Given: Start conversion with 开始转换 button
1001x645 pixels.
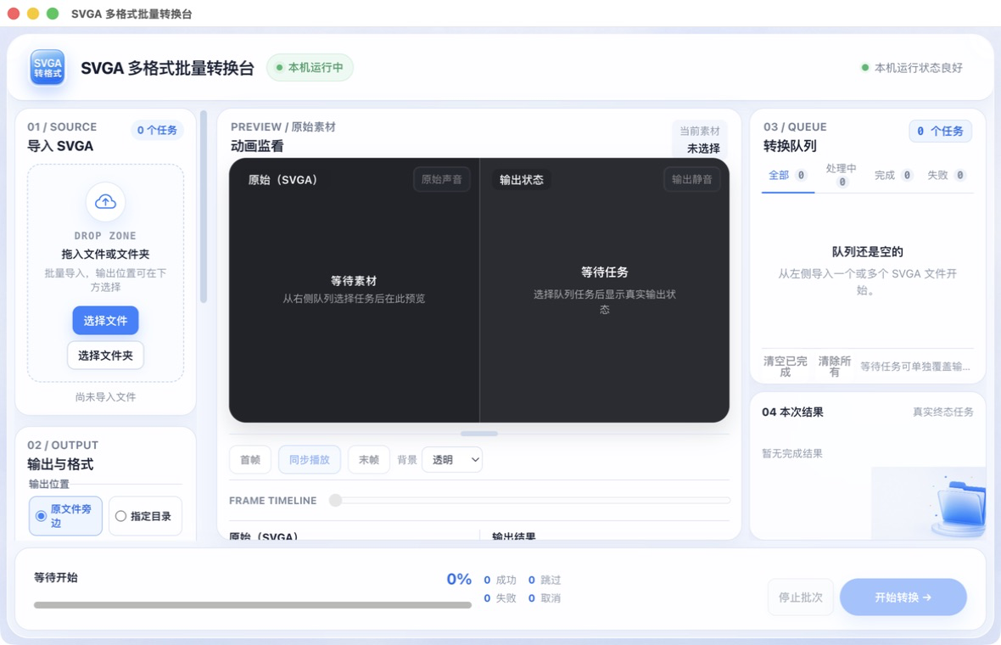Looking at the screenshot, I should tap(903, 597).
